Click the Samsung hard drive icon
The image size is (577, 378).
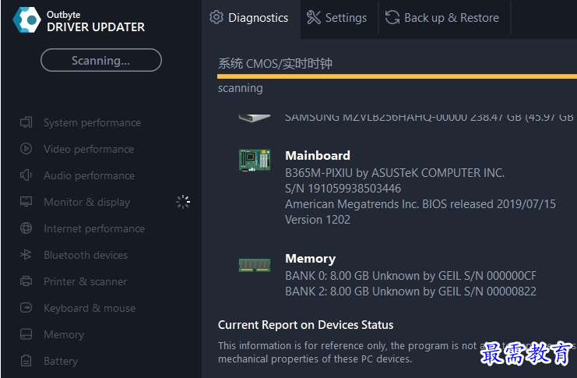point(255,118)
